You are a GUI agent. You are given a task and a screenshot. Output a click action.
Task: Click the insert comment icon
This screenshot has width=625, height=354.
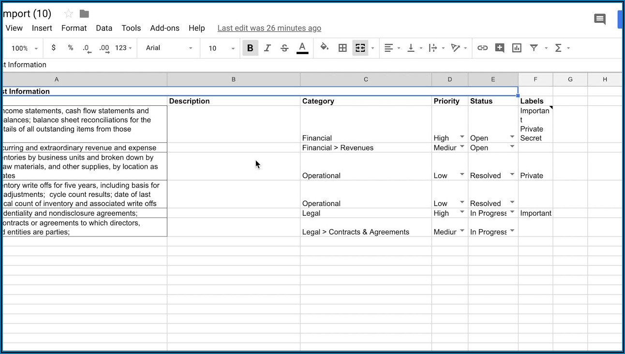click(x=500, y=48)
